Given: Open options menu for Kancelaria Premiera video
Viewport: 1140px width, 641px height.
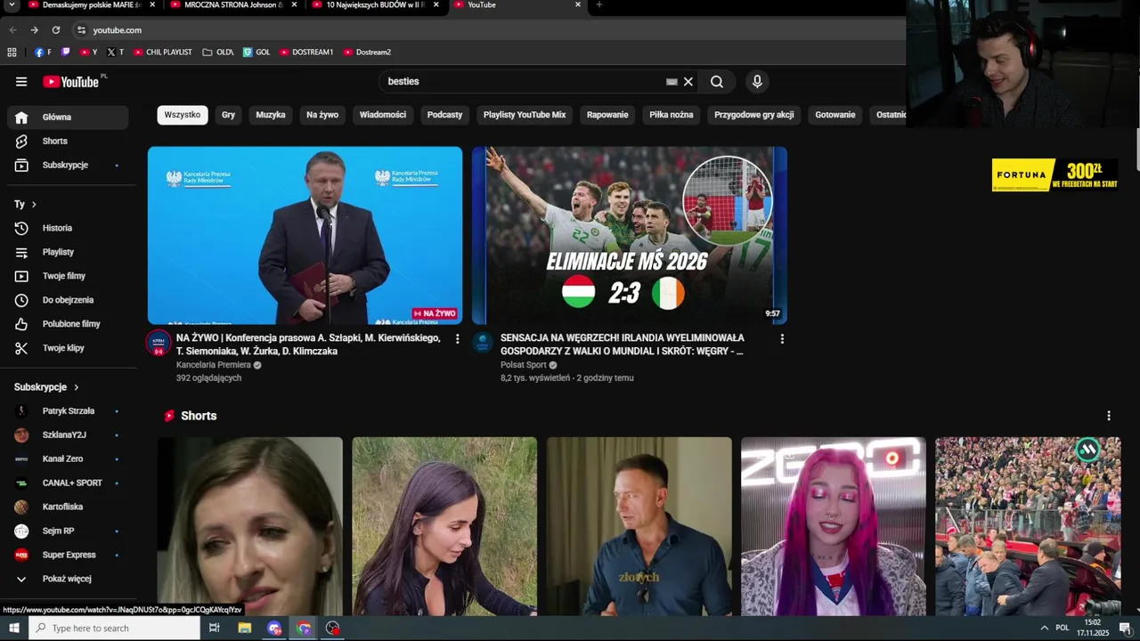Looking at the screenshot, I should coord(458,339).
